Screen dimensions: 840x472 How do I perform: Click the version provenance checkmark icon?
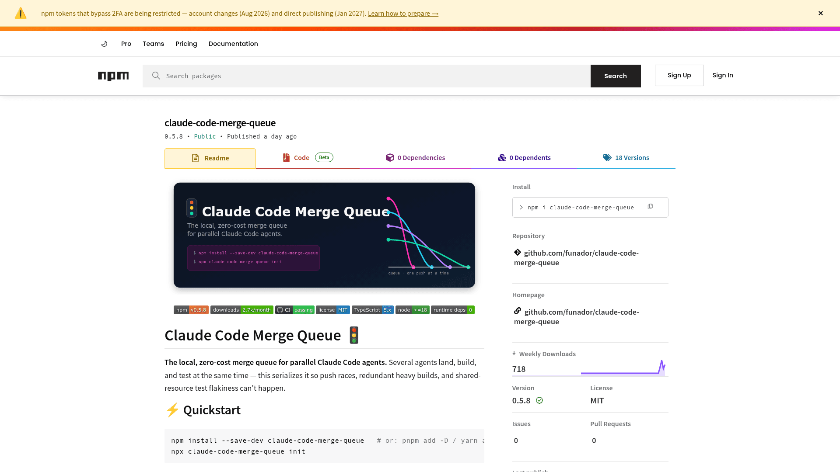(539, 400)
